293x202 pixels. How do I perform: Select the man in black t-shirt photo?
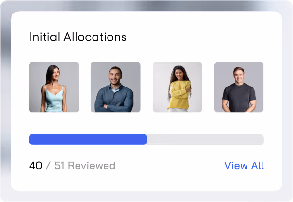click(239, 87)
